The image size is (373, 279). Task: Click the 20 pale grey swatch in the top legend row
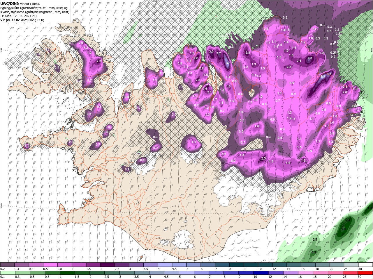point(337,265)
